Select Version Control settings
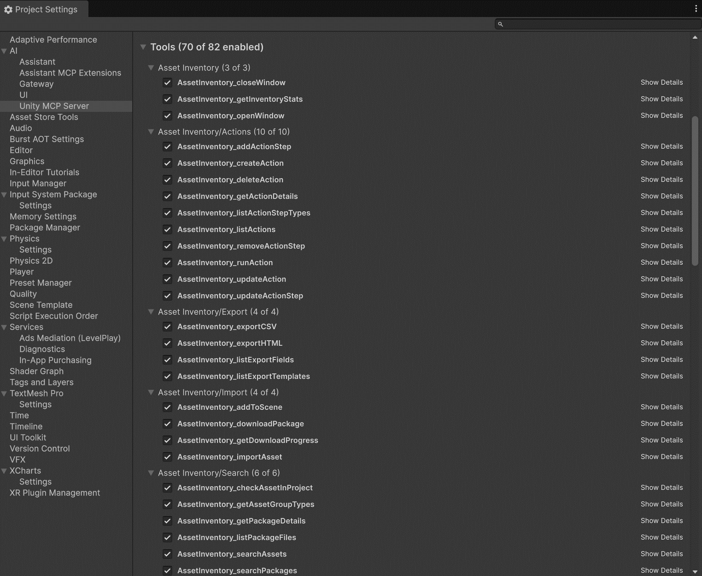The height and width of the screenshot is (576, 702). click(40, 448)
